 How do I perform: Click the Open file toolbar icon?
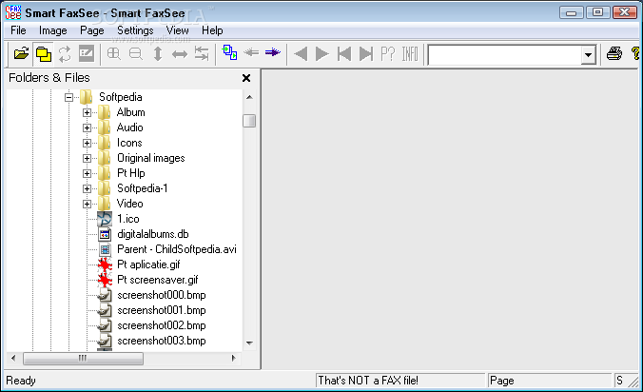coord(21,53)
